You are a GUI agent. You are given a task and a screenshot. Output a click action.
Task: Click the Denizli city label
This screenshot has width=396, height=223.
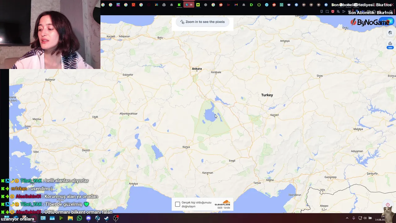coord(86,150)
